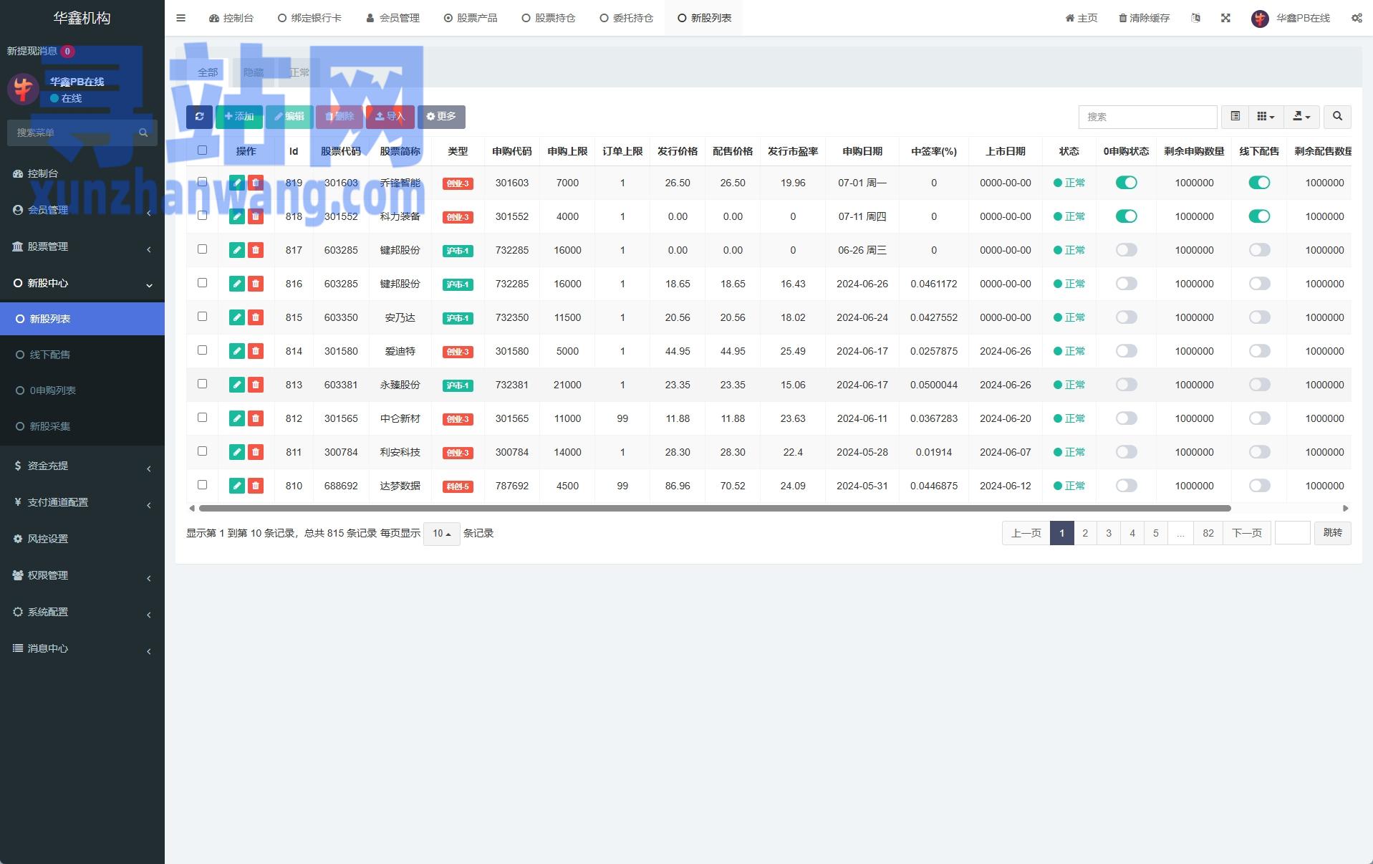
Task: Switch to the 控制台 top tab
Action: click(x=231, y=18)
